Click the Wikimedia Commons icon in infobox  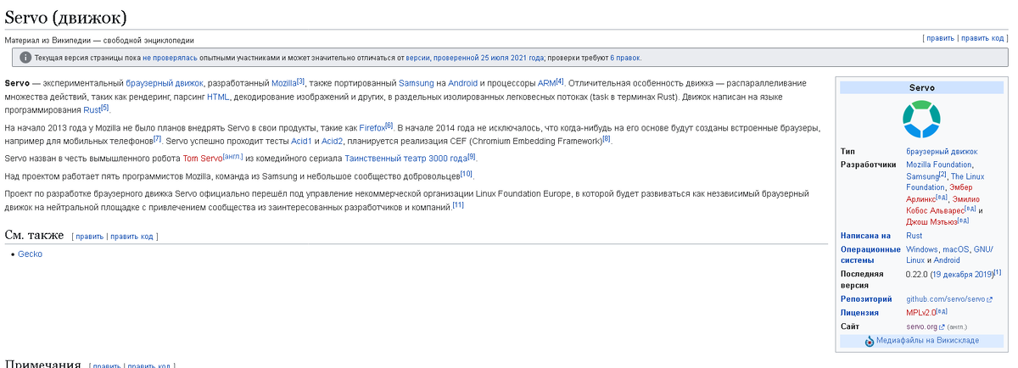(x=870, y=341)
